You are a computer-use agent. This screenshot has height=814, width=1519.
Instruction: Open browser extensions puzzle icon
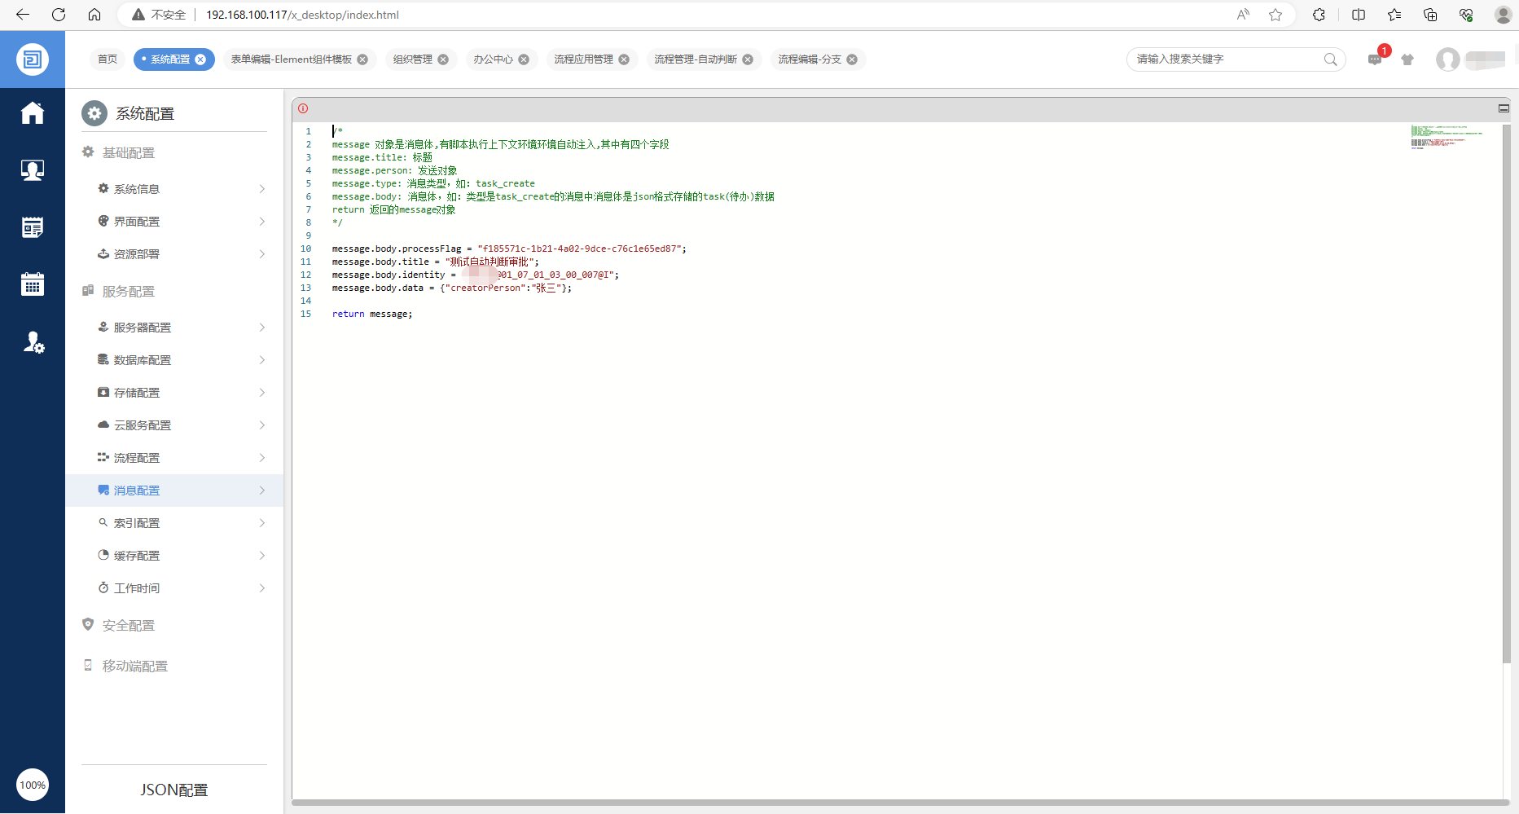[1319, 15]
